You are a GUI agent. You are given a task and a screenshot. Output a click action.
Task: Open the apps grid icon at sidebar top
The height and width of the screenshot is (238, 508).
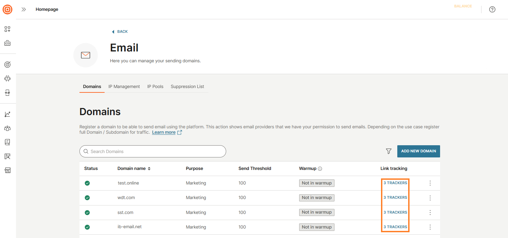point(7,29)
